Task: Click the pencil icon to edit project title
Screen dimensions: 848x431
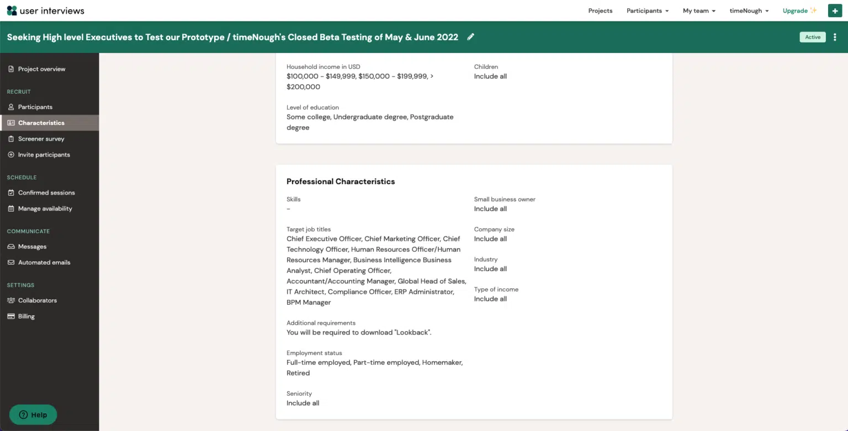Action: 470,37
